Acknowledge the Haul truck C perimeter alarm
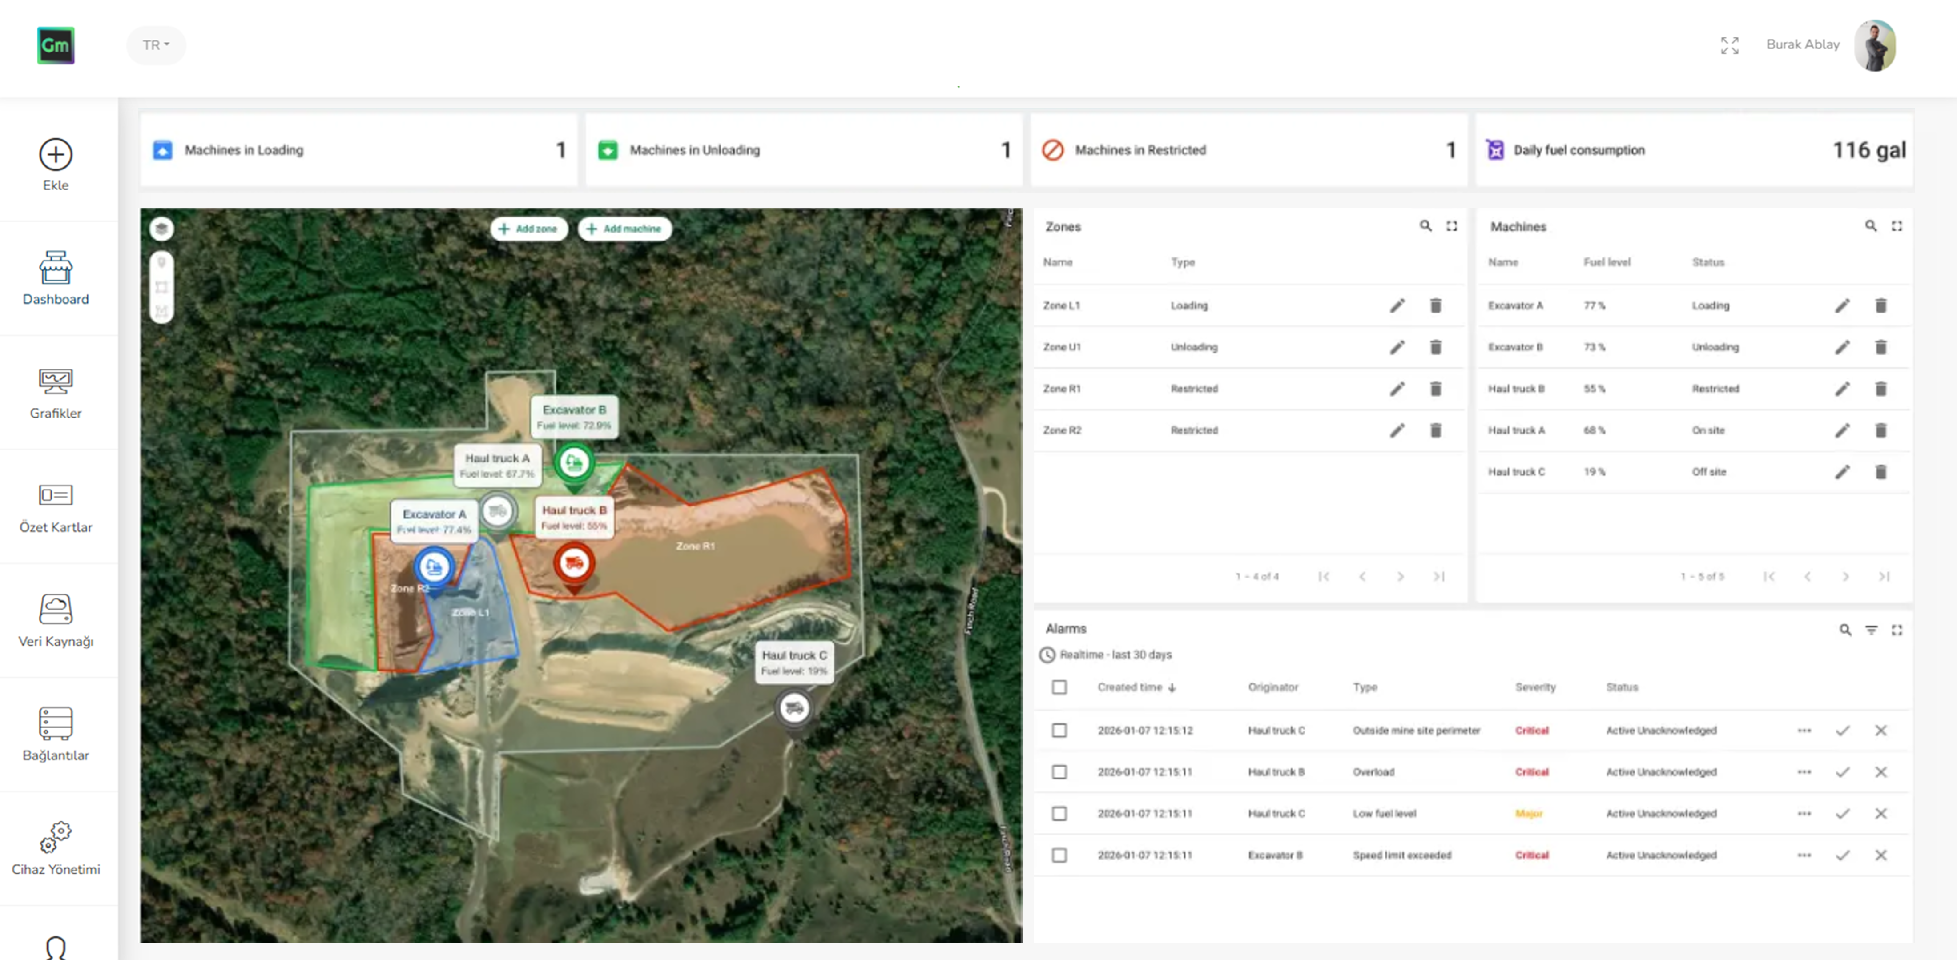 [x=1842, y=731]
